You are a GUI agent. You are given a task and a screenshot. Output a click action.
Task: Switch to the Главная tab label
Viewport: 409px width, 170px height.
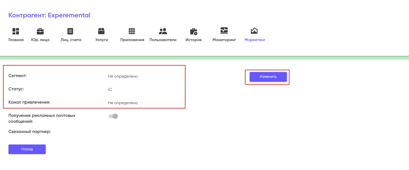[16, 40]
